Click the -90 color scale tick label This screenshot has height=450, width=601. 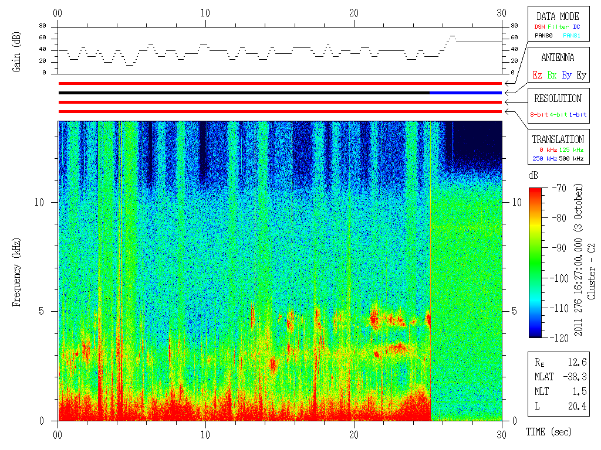point(559,248)
